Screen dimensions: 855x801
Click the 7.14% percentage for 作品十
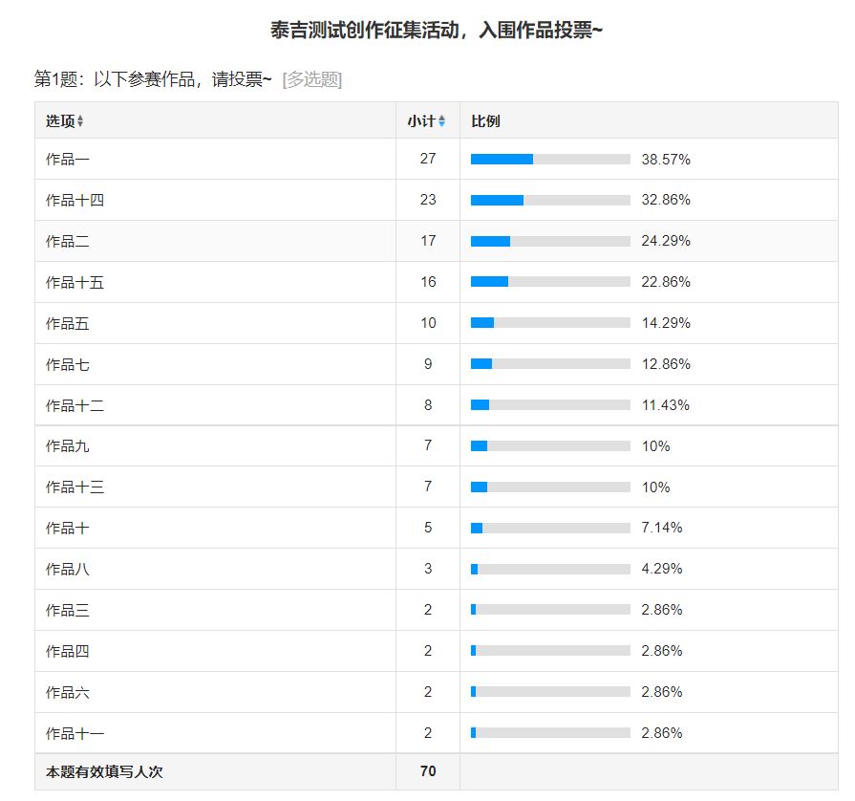click(662, 528)
